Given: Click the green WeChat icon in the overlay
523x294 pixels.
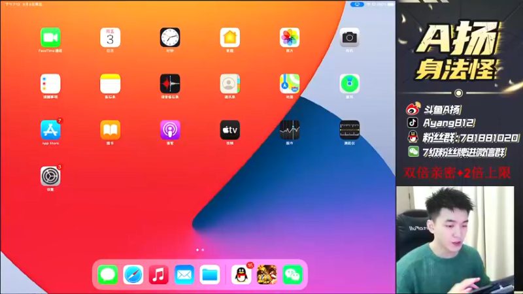Looking at the screenshot, I should [x=413, y=152].
